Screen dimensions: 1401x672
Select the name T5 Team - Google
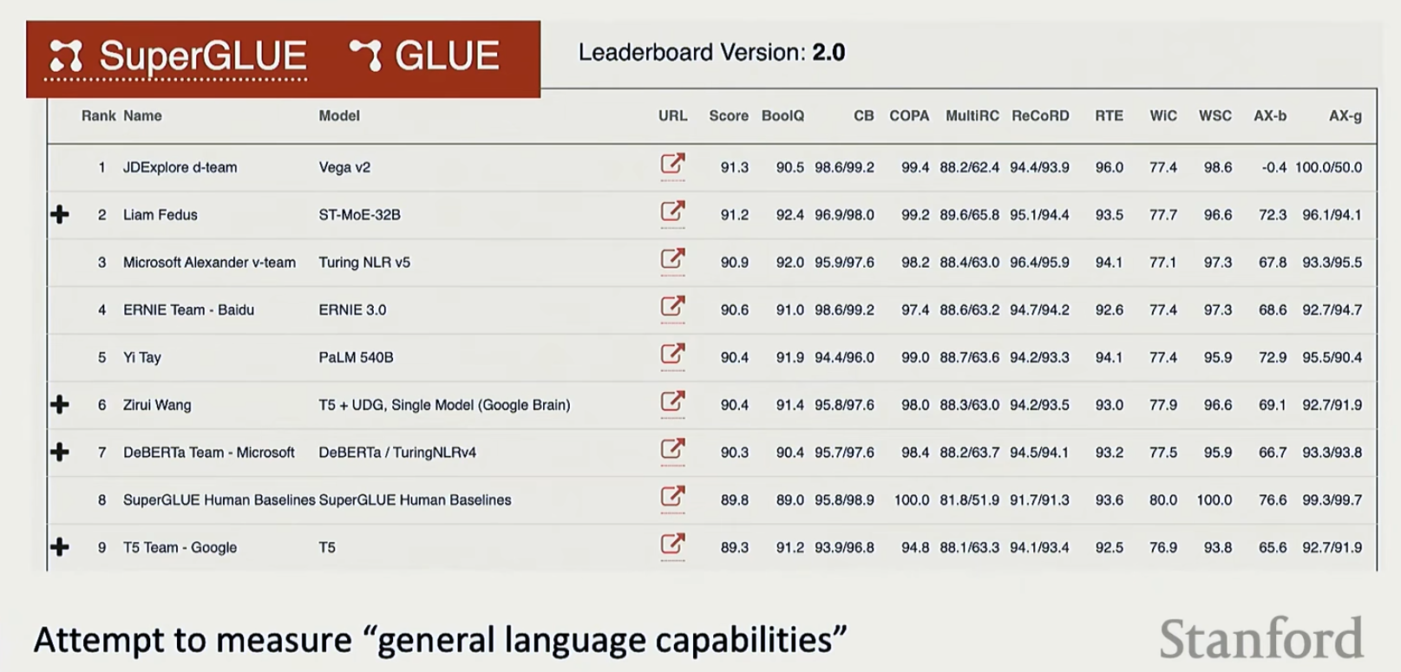pyautogui.click(x=180, y=547)
